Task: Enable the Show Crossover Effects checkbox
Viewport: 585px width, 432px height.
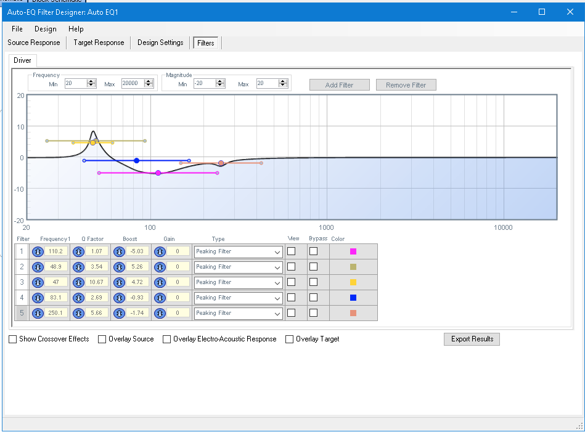Action: [x=13, y=339]
